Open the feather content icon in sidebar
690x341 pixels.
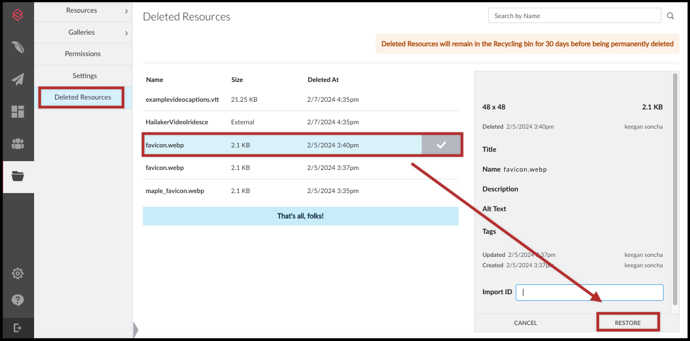pyautogui.click(x=18, y=47)
